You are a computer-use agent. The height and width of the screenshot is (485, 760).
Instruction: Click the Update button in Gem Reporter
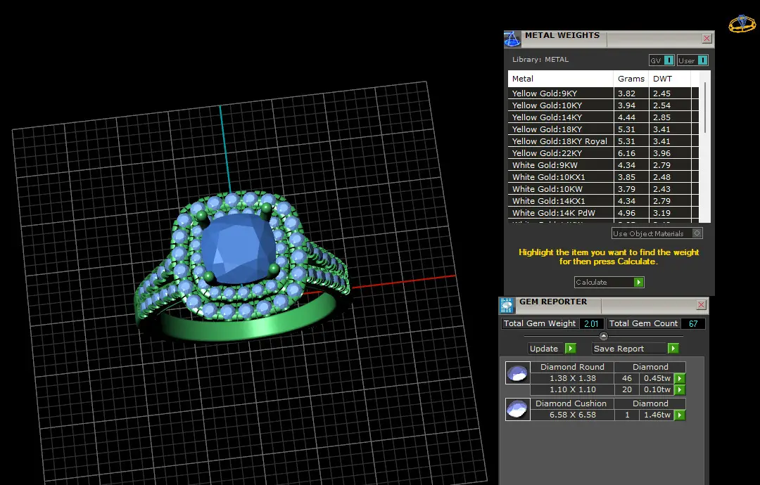[552, 349]
